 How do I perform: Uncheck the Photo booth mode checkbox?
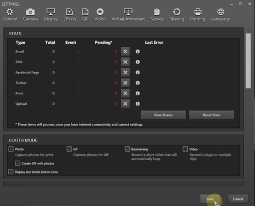coord(11,149)
